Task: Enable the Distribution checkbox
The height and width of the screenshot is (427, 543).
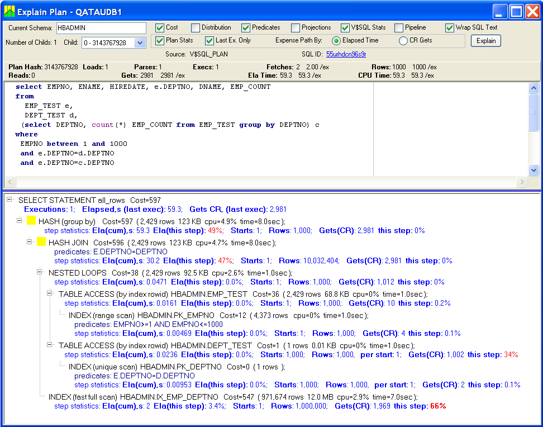Action: coord(196,28)
